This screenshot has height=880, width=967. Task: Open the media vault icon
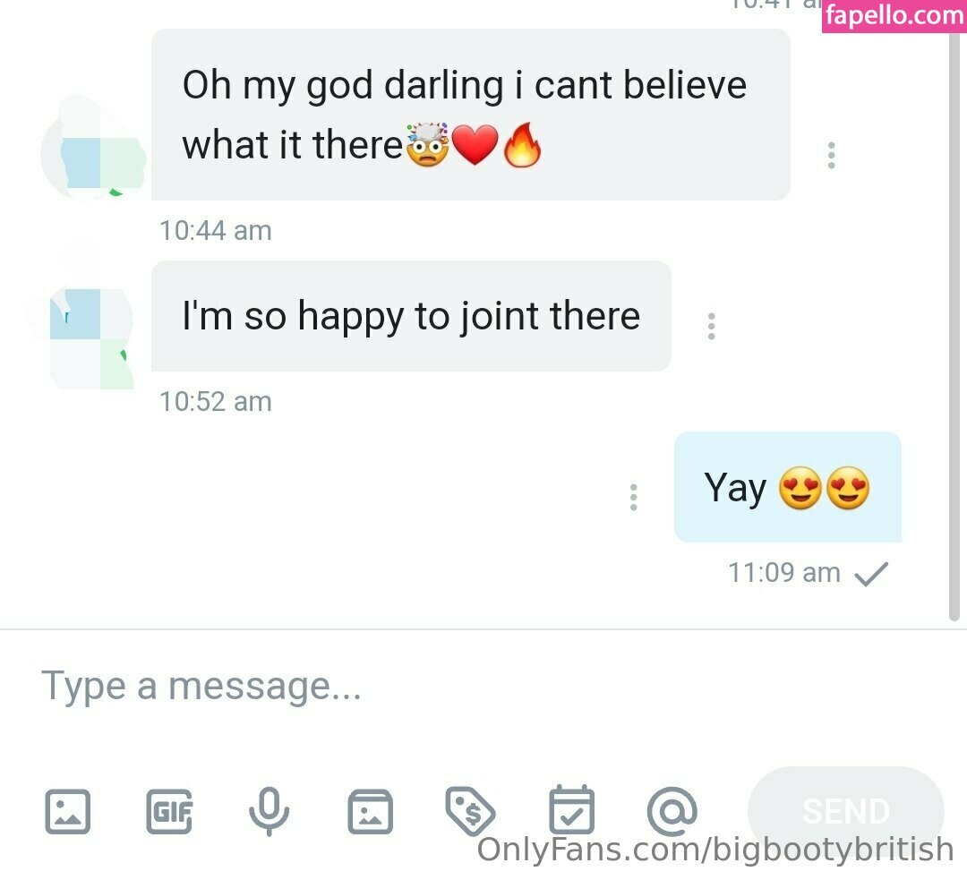(370, 811)
